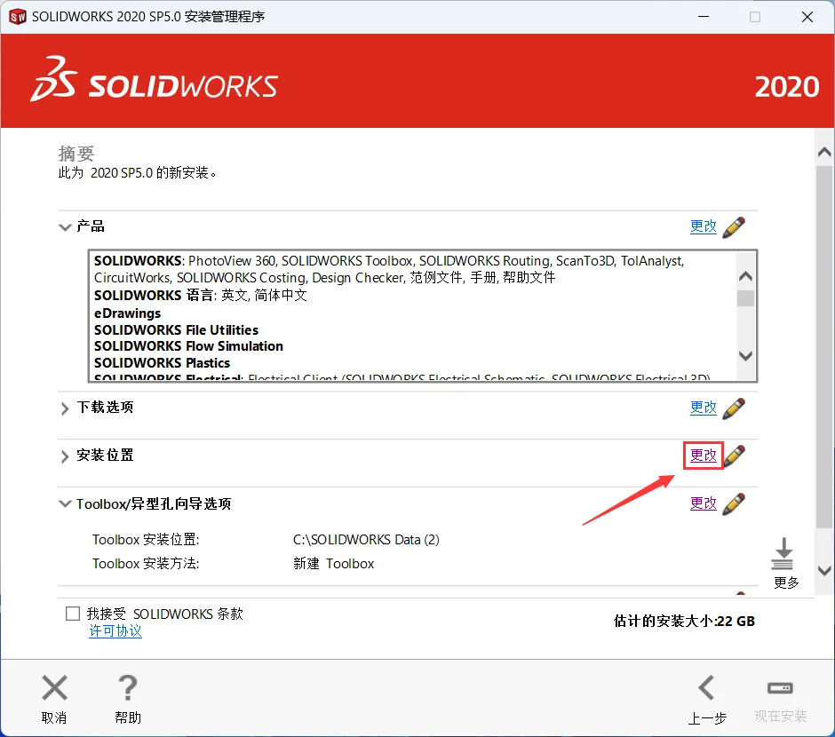Click the 现在安装 drive icon

point(780,688)
